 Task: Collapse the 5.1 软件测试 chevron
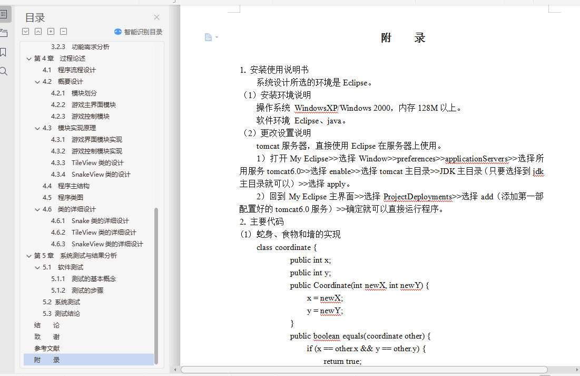[37, 267]
